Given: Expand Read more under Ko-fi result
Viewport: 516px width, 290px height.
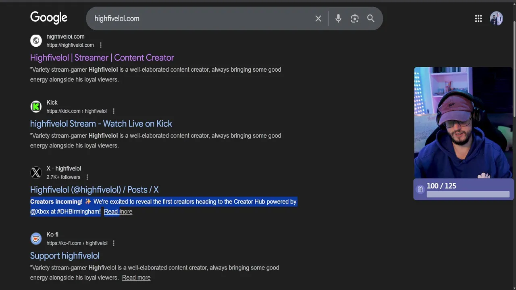Looking at the screenshot, I should pyautogui.click(x=136, y=278).
